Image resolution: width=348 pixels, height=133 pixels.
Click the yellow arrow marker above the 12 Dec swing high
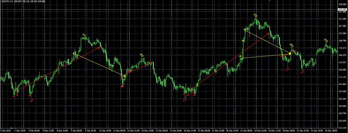[142, 55]
